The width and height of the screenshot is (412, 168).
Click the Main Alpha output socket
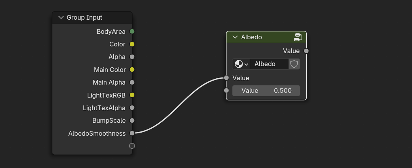click(x=132, y=82)
